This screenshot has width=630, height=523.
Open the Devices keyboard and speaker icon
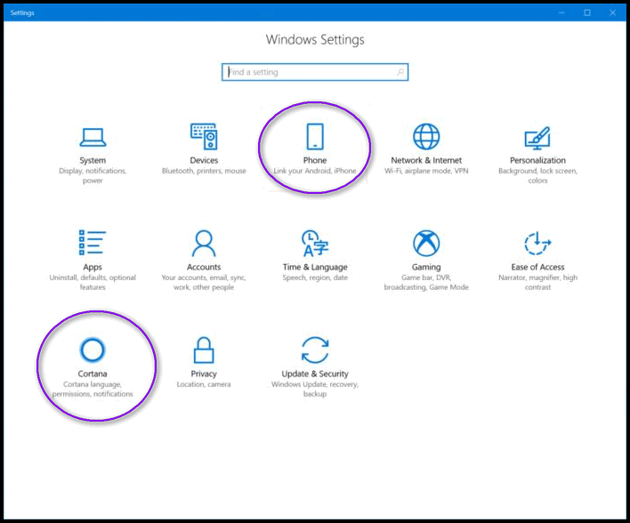coord(204,137)
